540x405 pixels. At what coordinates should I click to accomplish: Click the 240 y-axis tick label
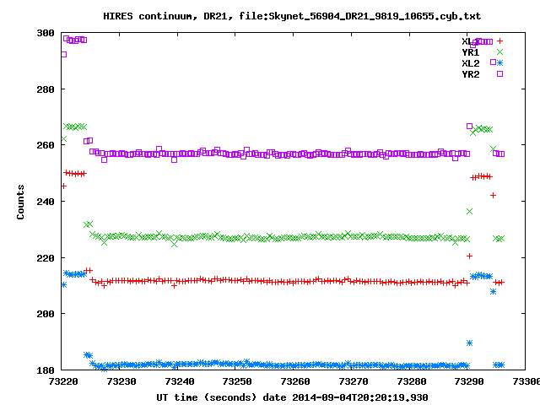point(46,202)
